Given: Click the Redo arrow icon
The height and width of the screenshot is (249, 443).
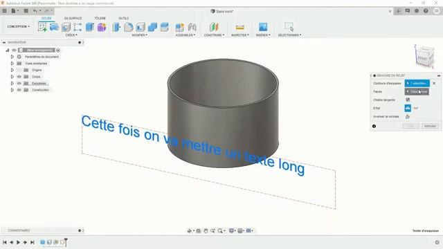Looking at the screenshot, I should (46, 11).
